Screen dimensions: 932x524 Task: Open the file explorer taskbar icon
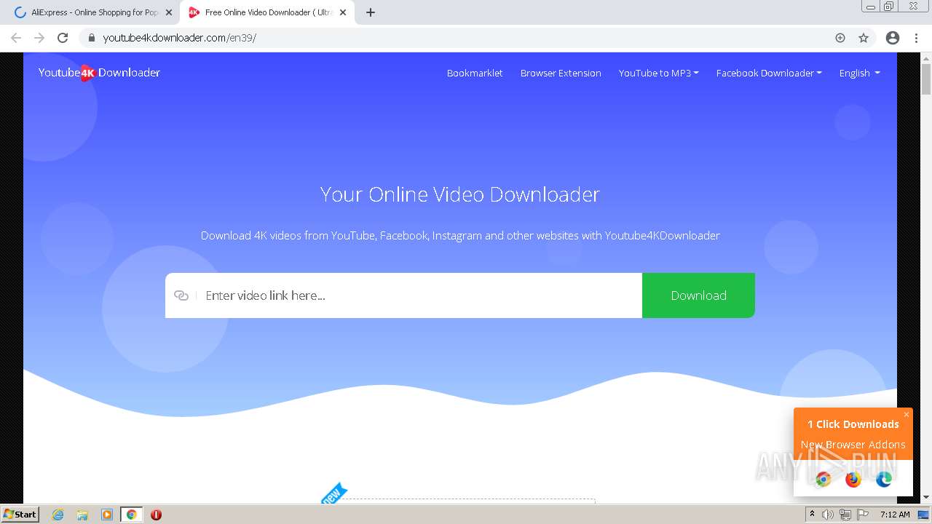[82, 515]
